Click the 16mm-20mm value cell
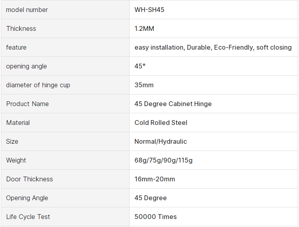This screenshot has width=299, height=227. (155, 179)
